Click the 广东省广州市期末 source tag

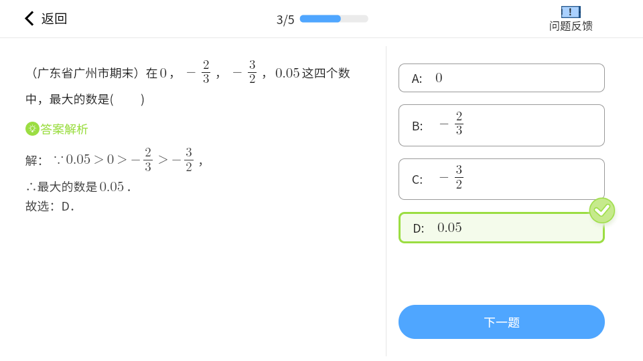[x=85, y=73]
